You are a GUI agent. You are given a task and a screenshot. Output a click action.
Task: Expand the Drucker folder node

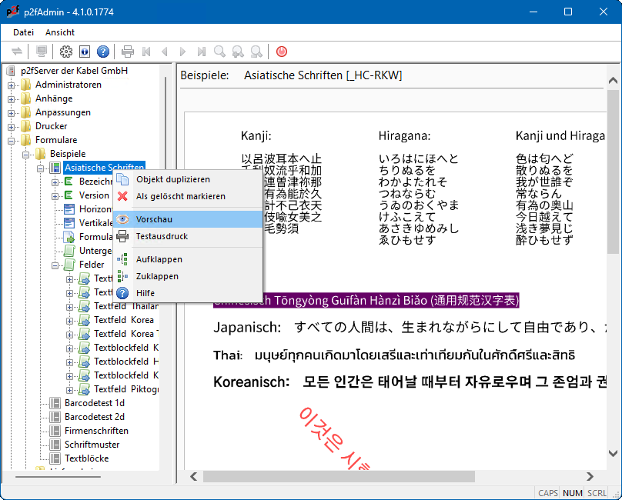[12, 126]
